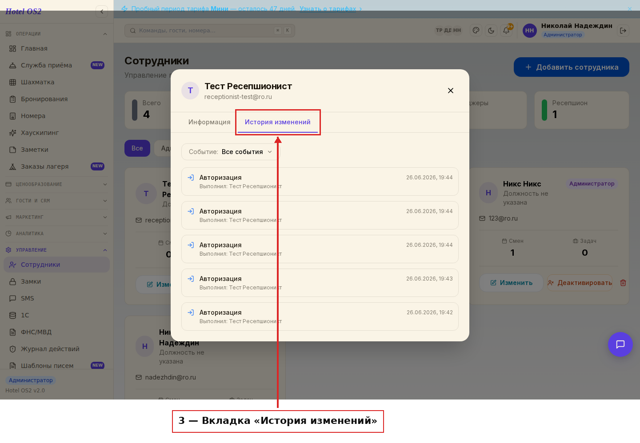Click the notifications bell icon
The height and width of the screenshot is (443, 640).
[x=506, y=31]
